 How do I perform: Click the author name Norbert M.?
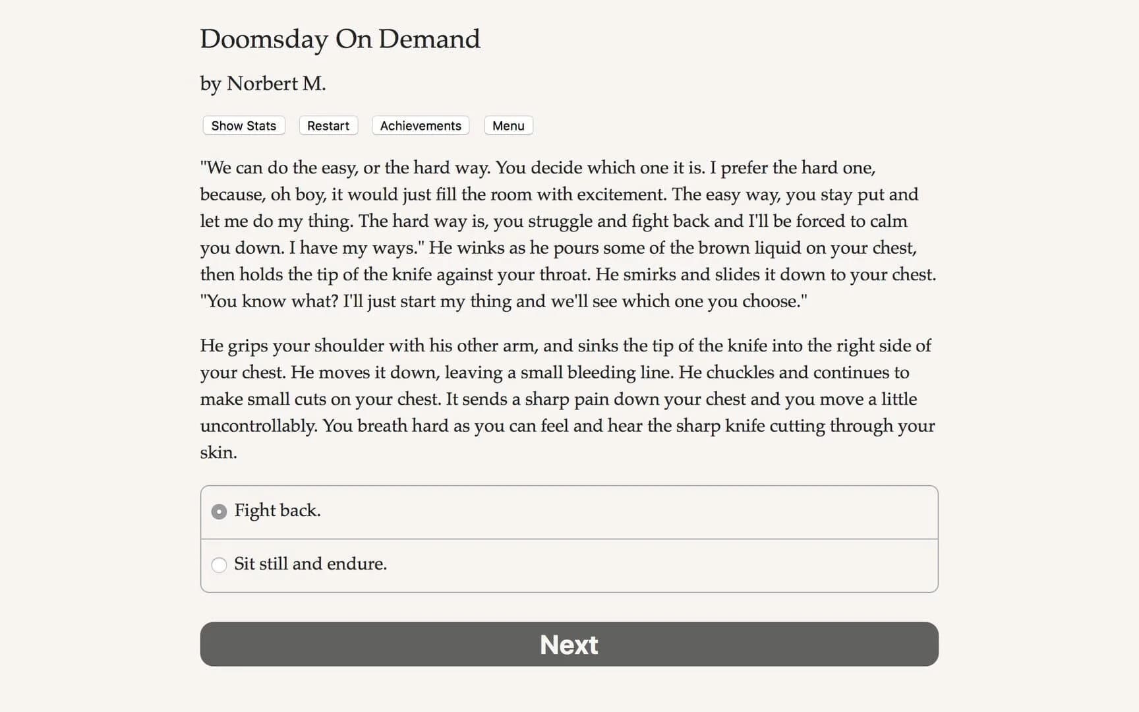point(262,83)
